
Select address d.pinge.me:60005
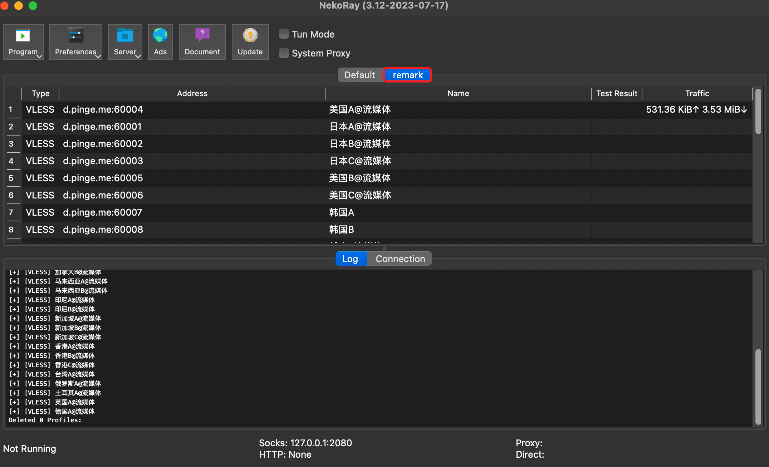pos(103,178)
